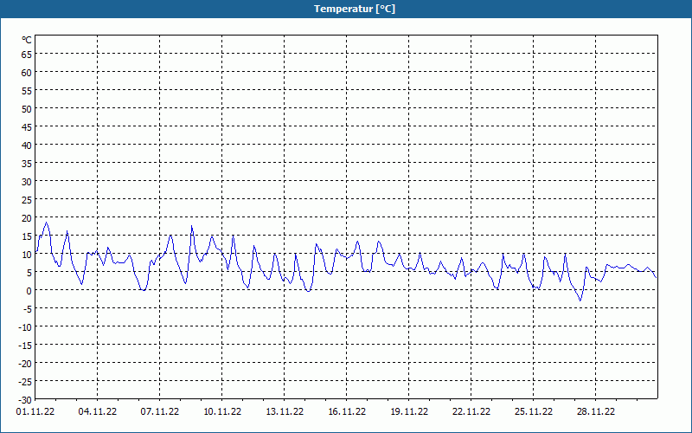Click the -5 value on temperature axis

coord(26,309)
